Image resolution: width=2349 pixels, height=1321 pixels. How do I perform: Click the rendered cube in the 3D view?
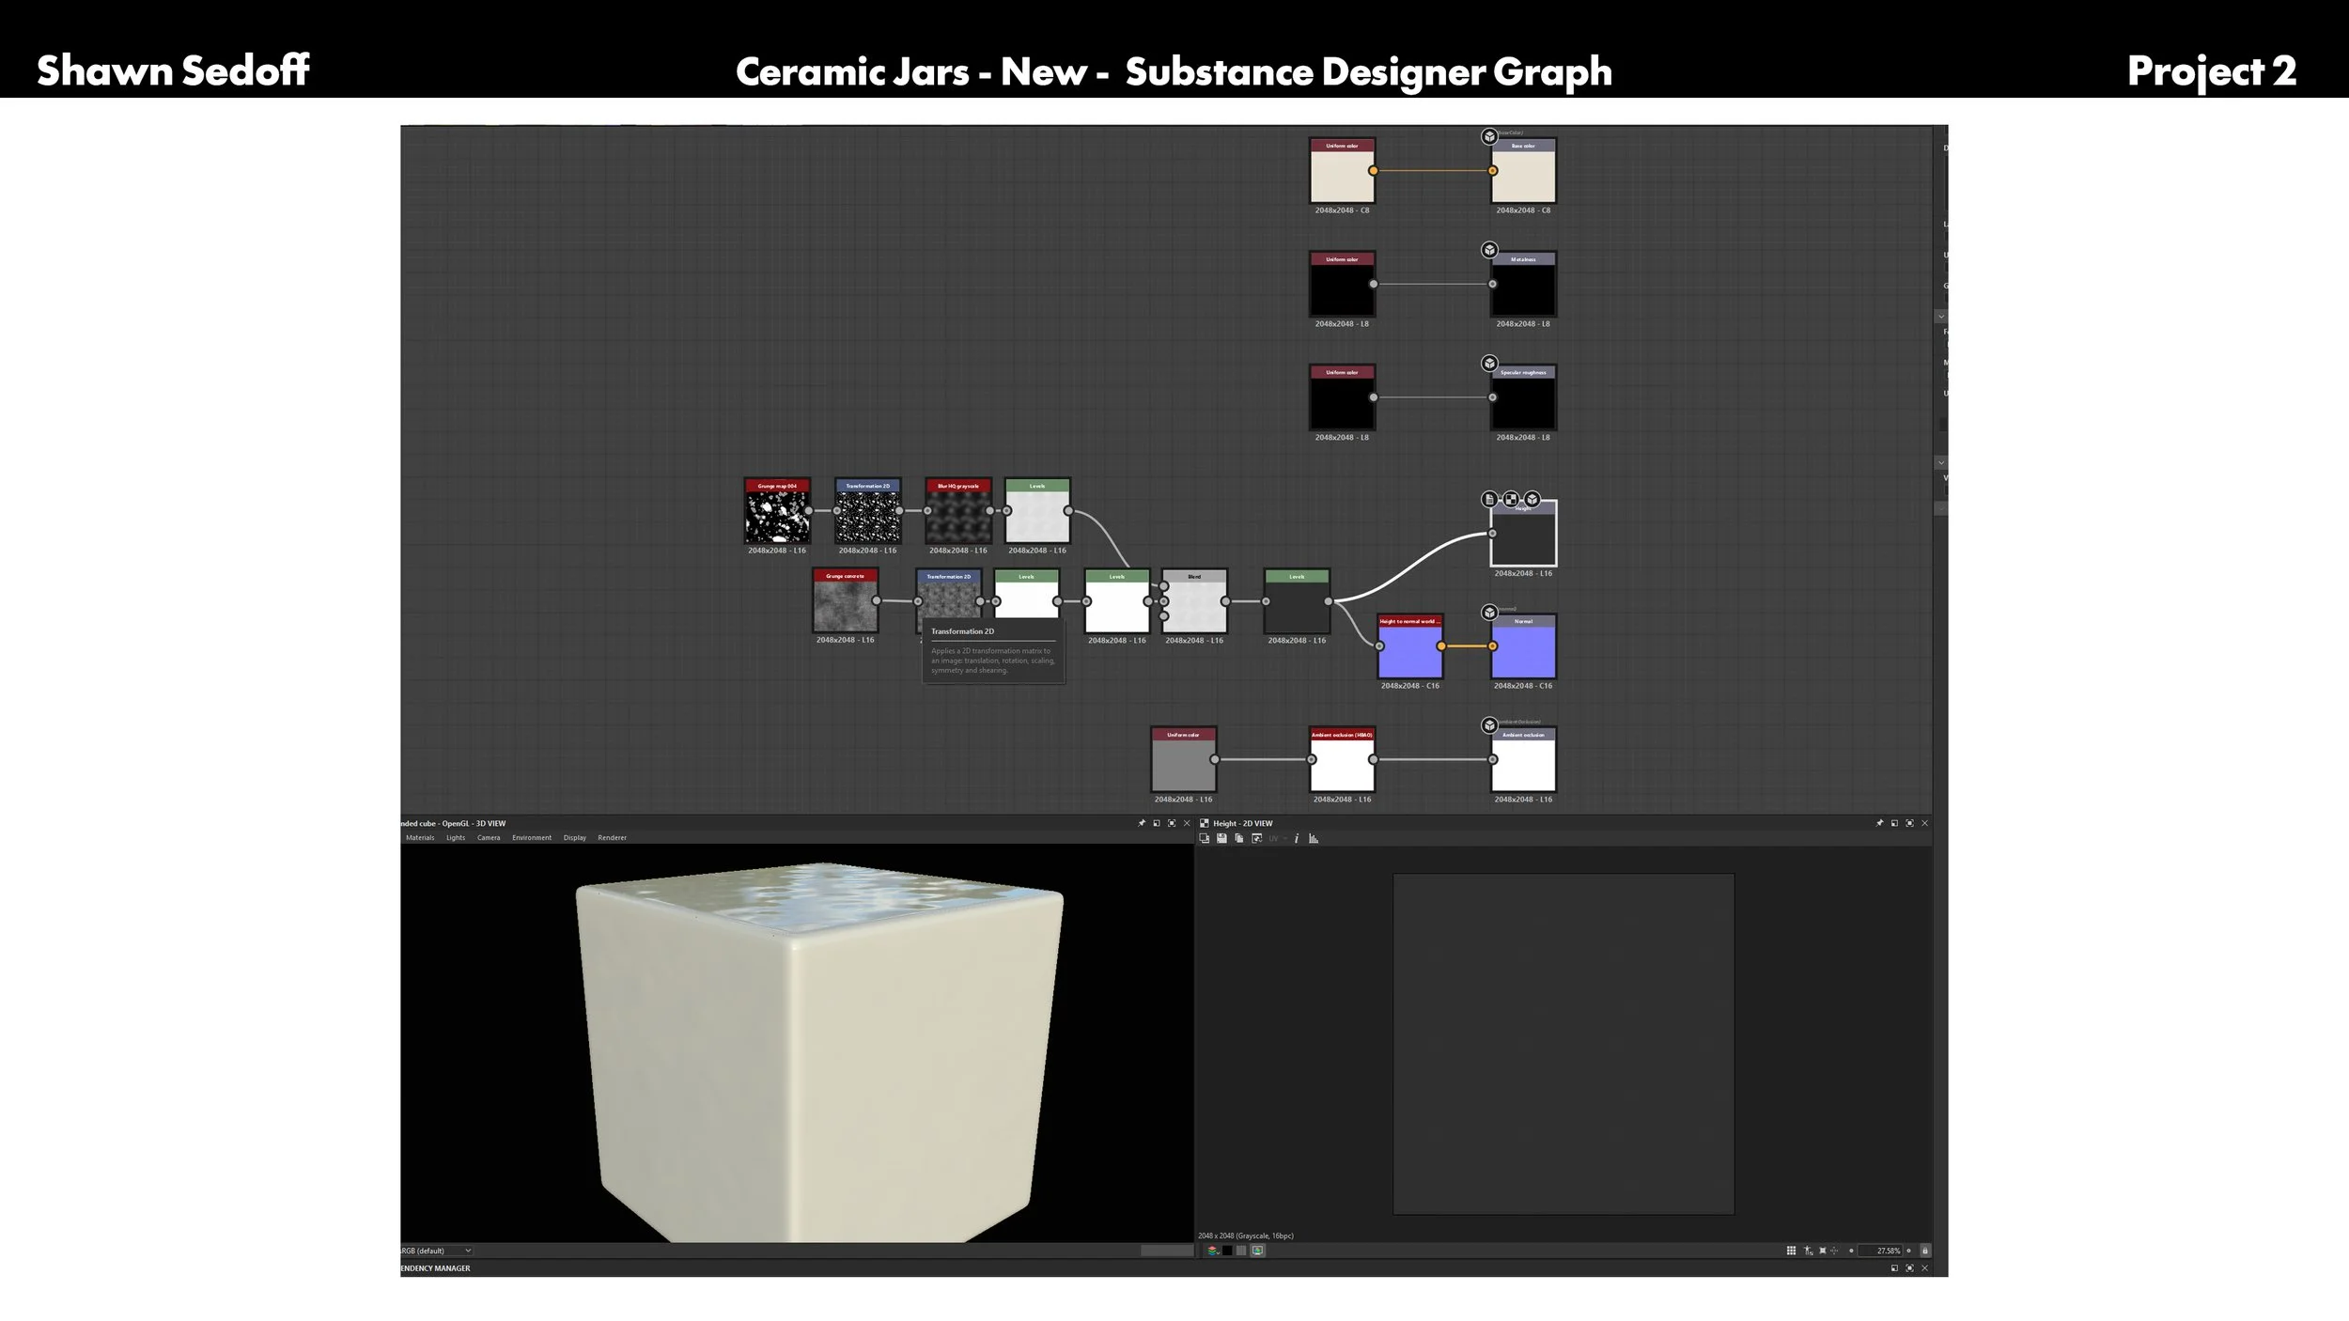[x=817, y=1052]
